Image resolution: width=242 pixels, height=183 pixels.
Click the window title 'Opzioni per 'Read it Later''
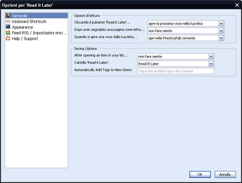(x=27, y=5)
